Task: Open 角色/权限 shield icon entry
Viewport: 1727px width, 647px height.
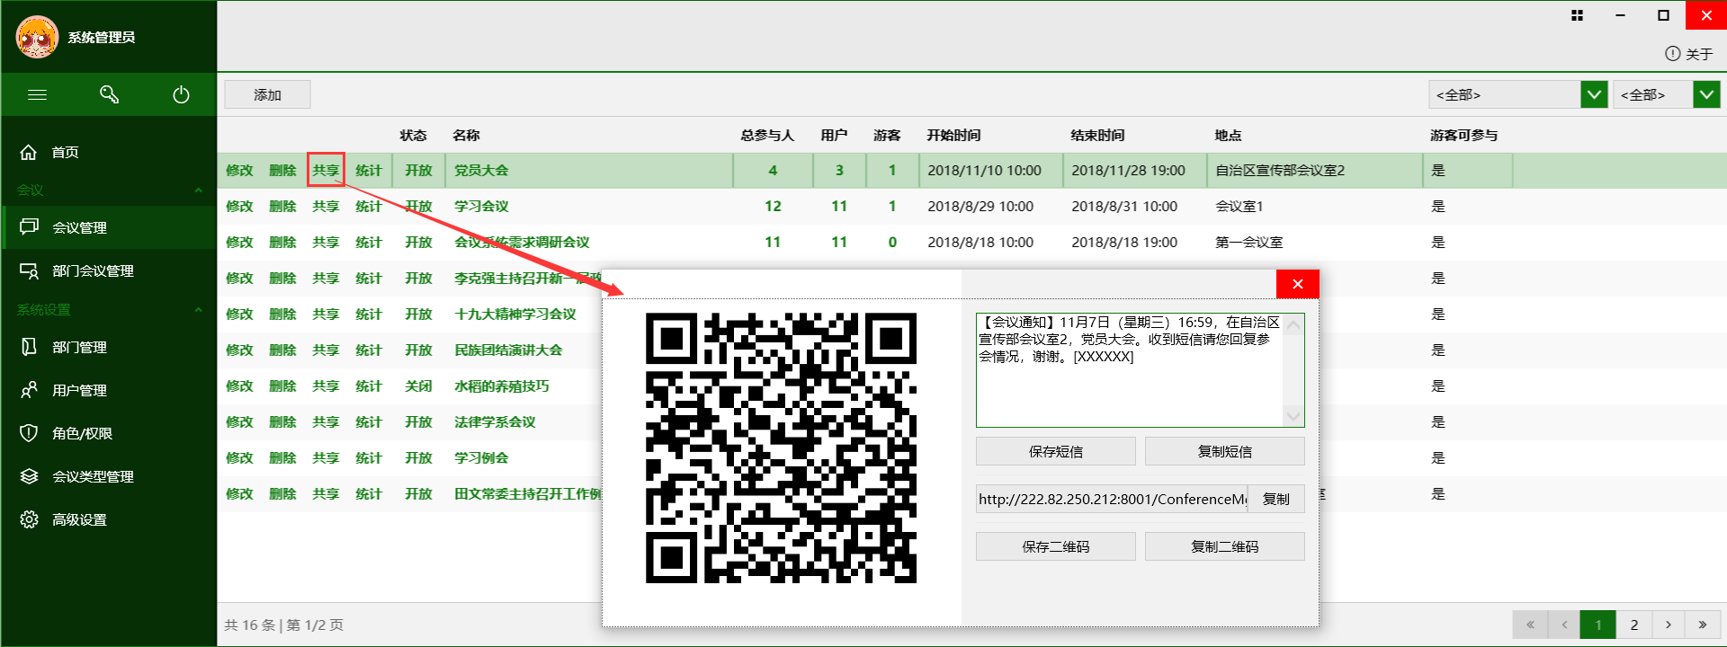Action: coord(29,433)
